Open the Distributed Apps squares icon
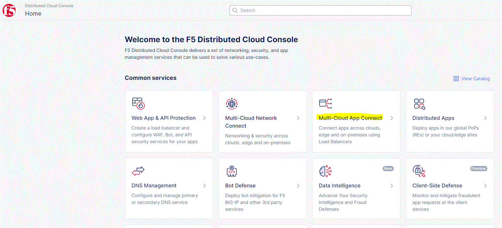The image size is (502, 228). pos(419,104)
